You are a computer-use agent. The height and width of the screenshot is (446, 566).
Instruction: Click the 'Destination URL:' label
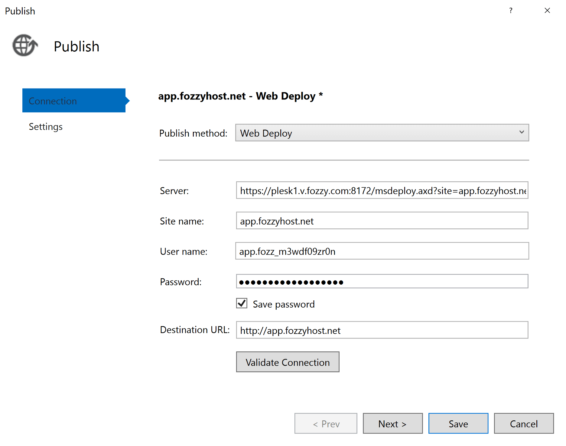(195, 330)
